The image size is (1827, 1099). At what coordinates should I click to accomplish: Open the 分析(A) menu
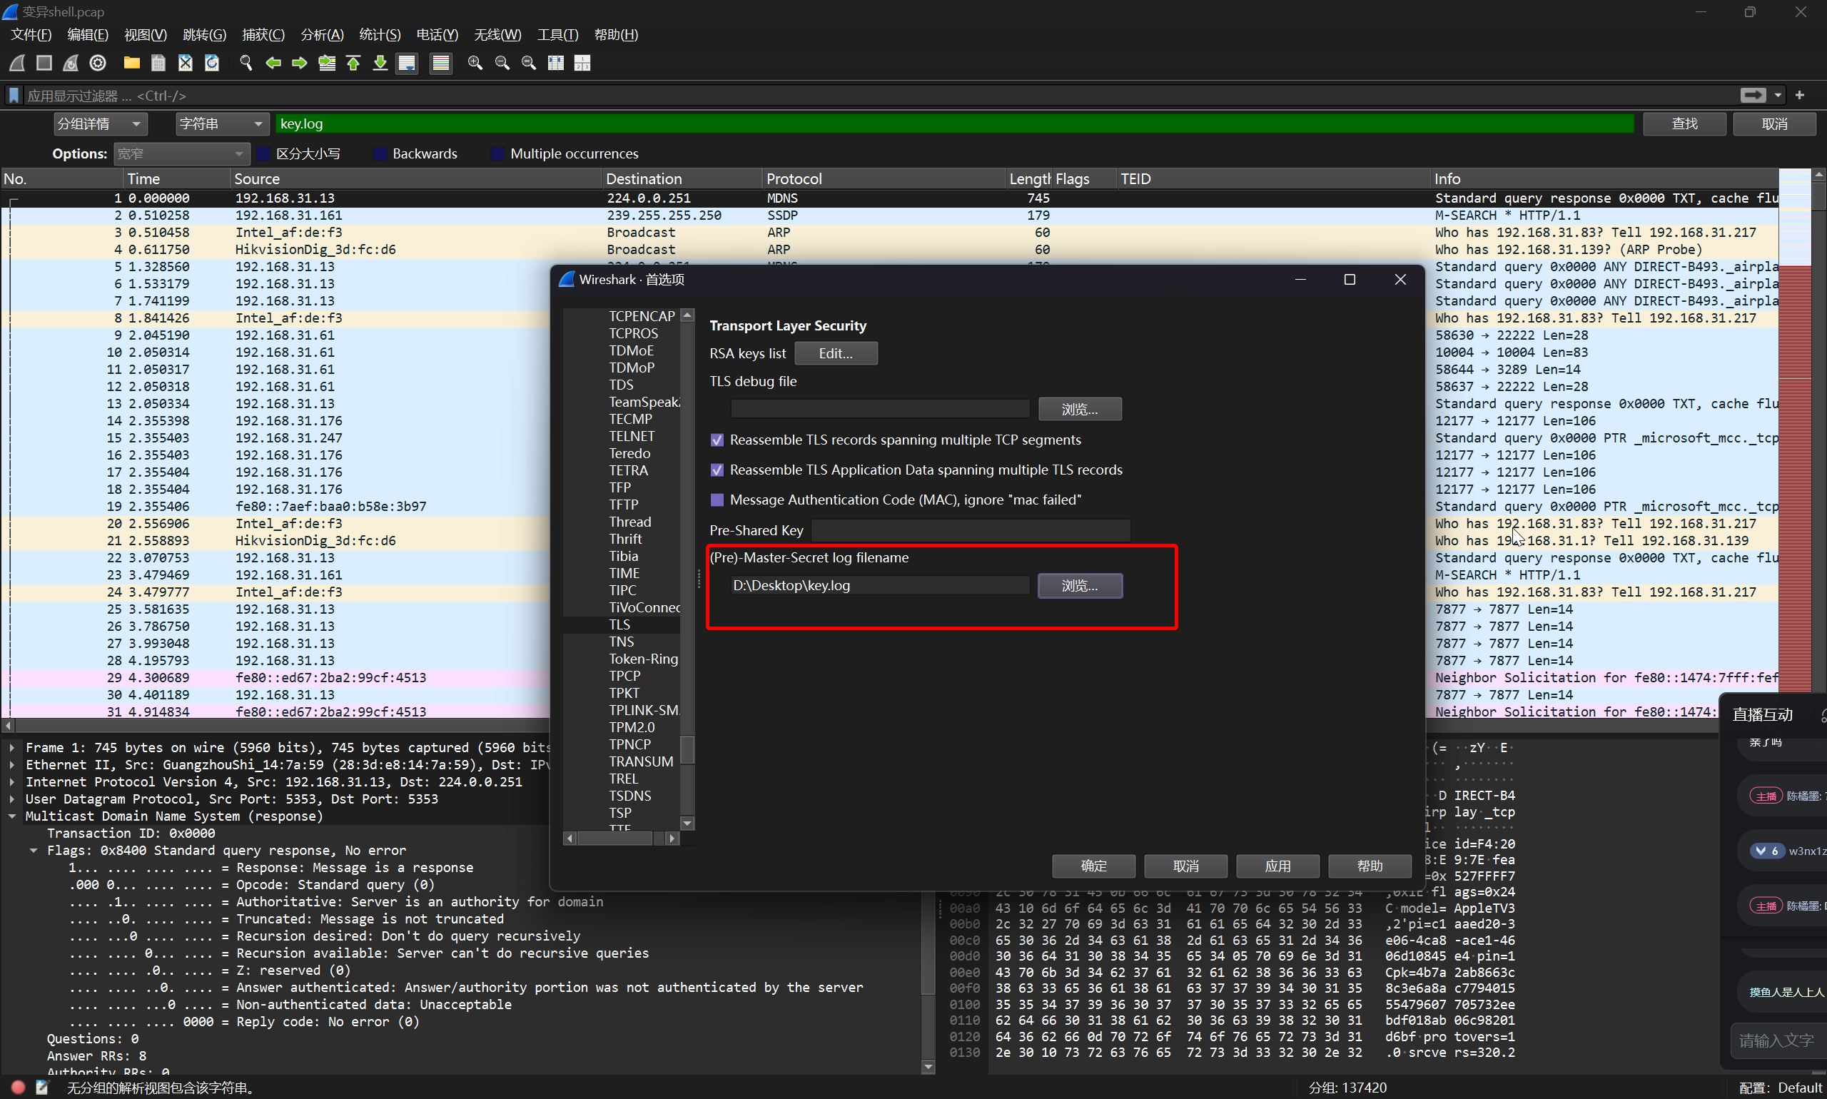tap(322, 35)
